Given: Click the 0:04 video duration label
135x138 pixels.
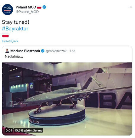Looking at the screenshot, I should pyautogui.click(x=9, y=130).
